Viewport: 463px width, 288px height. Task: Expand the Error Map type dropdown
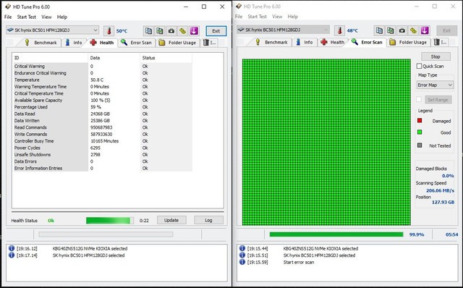pos(435,85)
